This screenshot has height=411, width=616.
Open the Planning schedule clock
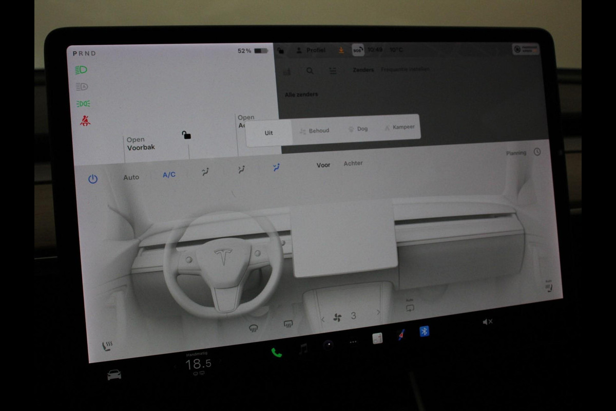[537, 152]
